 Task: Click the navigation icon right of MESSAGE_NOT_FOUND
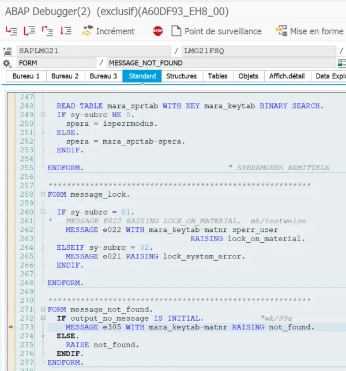coord(342,63)
